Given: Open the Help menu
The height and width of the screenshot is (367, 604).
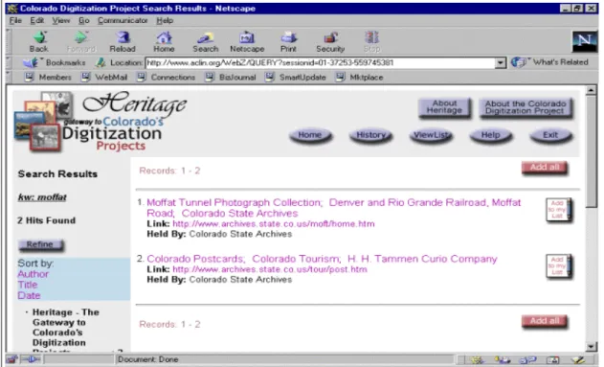Looking at the screenshot, I should 165,20.
